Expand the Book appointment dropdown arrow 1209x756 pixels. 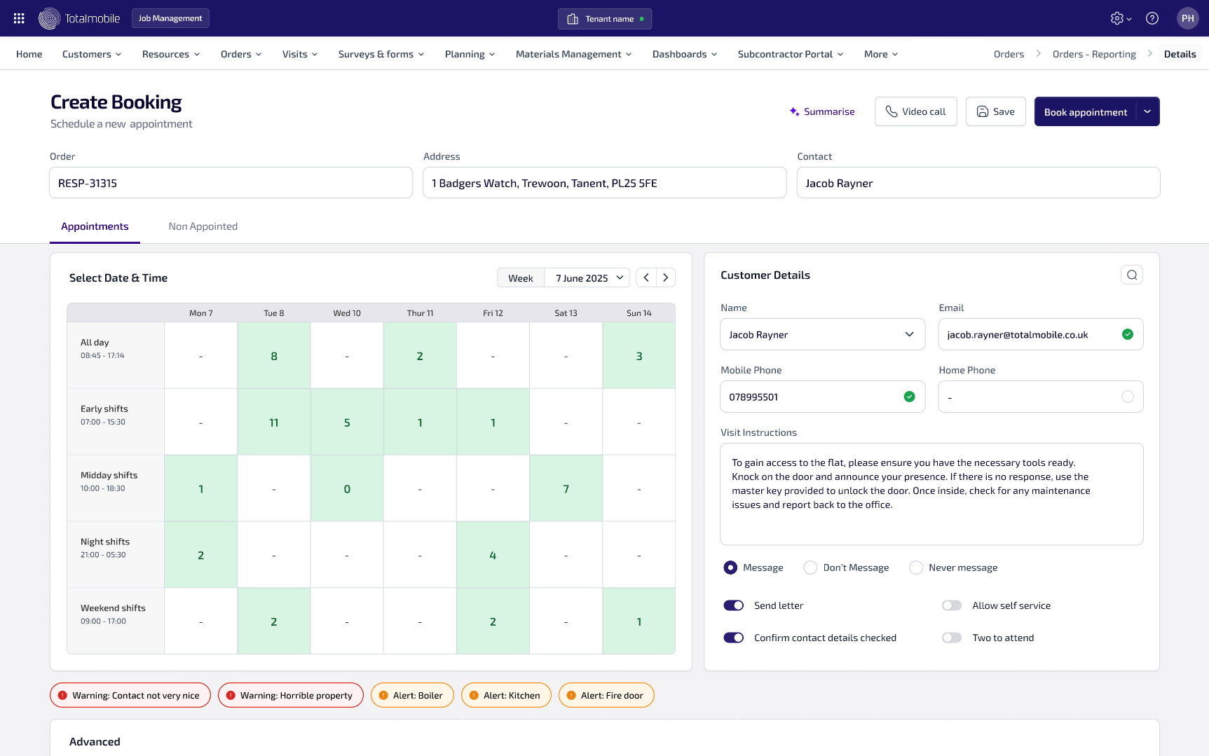pos(1147,111)
